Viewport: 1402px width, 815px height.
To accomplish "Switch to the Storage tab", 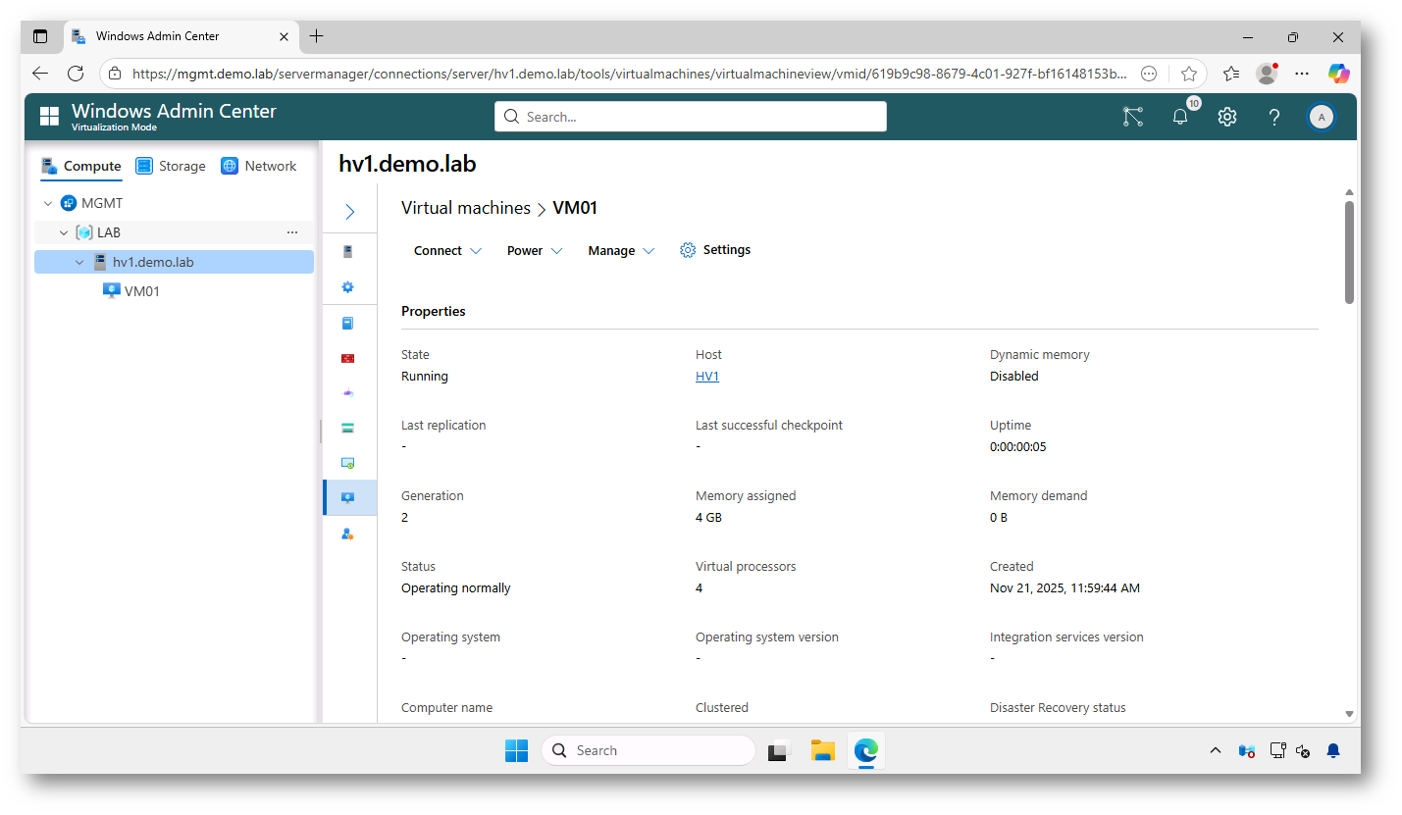I will point(170,166).
